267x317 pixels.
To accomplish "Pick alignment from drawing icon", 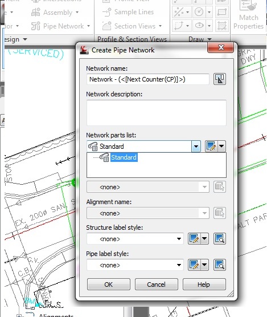I will click(x=220, y=213).
